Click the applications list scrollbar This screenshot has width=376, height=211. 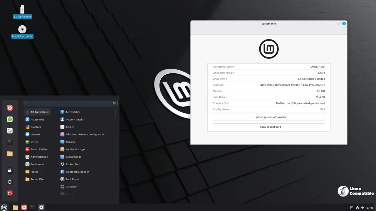click(x=115, y=113)
